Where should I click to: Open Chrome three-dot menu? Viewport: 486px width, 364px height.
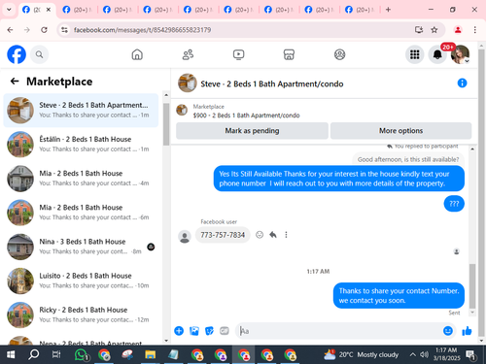pyautogui.click(x=475, y=30)
